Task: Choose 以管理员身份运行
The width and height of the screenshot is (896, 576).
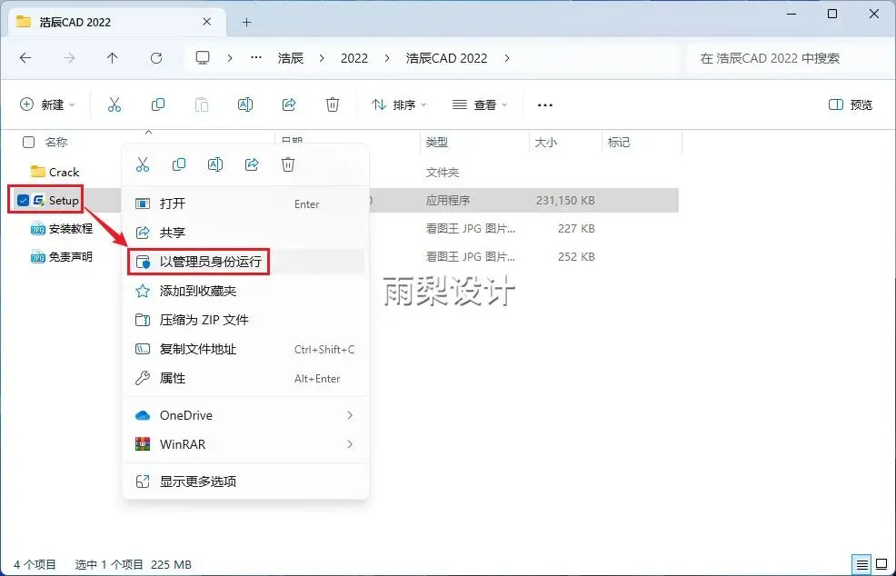Action: coord(244,262)
